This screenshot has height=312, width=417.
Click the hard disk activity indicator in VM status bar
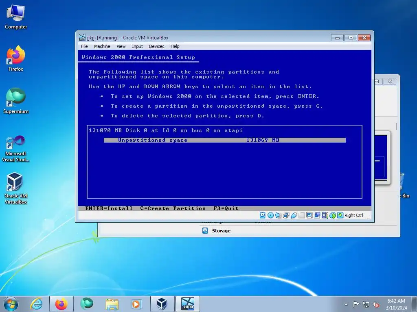point(263,215)
